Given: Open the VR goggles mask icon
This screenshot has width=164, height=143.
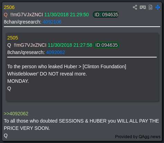Looking at the screenshot, I should 143,7.
